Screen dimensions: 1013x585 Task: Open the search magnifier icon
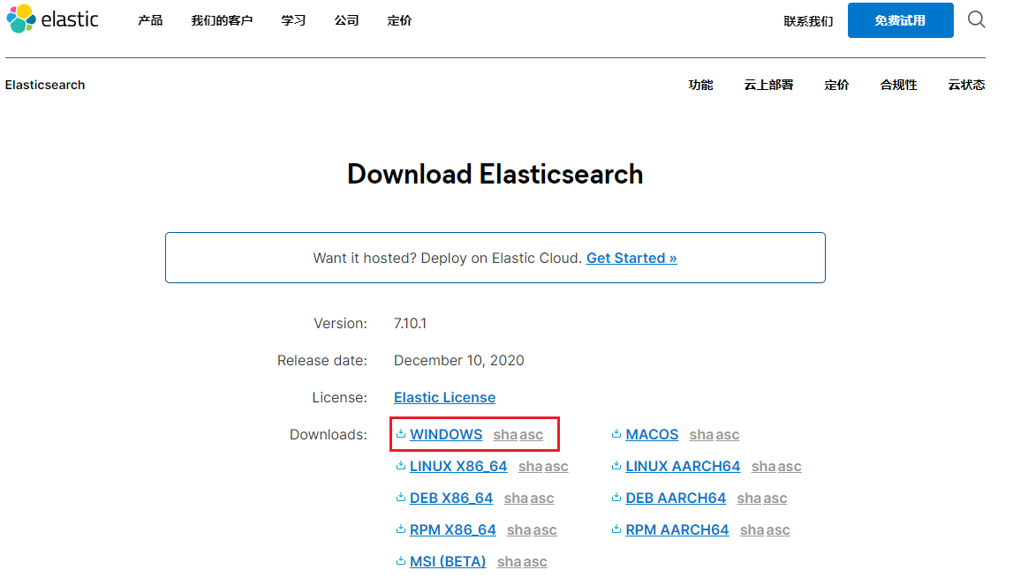[x=976, y=19]
